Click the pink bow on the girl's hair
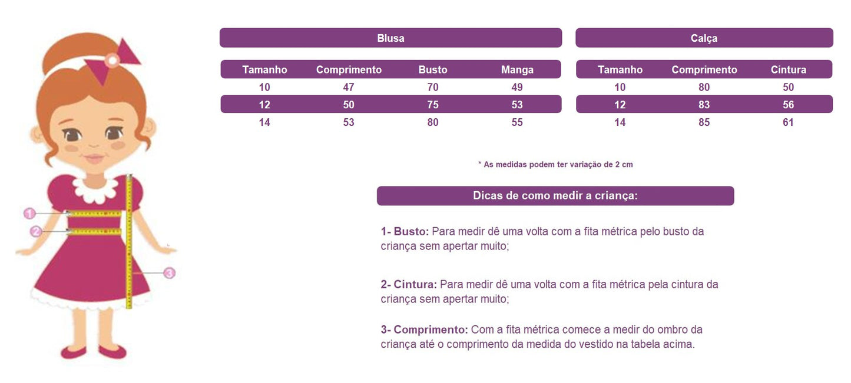 pos(114,59)
